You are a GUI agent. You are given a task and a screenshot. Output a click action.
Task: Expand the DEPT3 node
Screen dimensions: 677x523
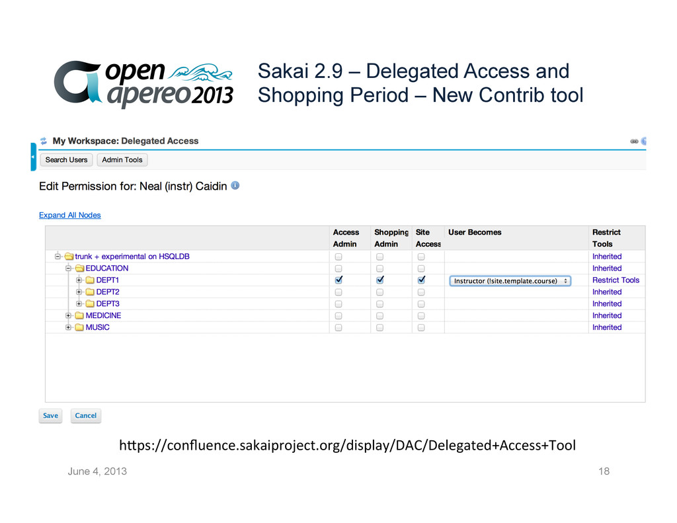click(79, 303)
